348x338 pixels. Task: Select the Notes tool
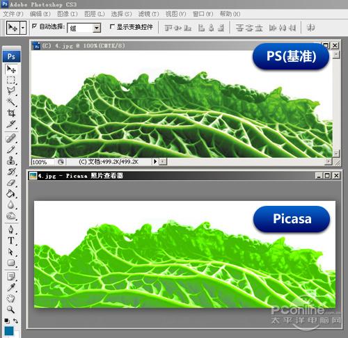(10, 276)
